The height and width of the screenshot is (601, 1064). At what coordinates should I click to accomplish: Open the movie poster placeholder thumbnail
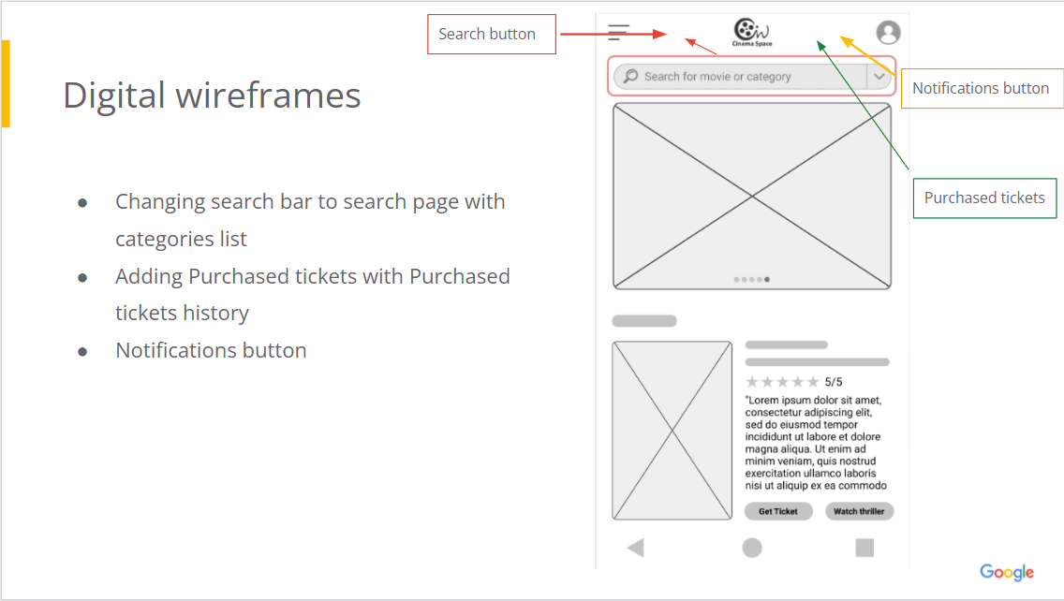[x=672, y=430]
